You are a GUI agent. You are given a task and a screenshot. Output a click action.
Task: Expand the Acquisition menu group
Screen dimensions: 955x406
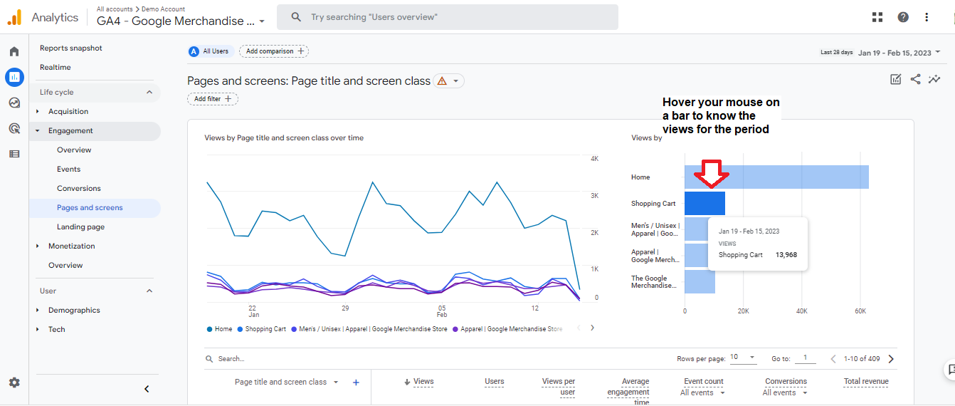click(38, 112)
